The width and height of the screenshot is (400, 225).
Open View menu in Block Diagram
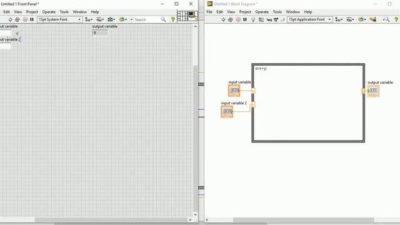pyautogui.click(x=231, y=12)
